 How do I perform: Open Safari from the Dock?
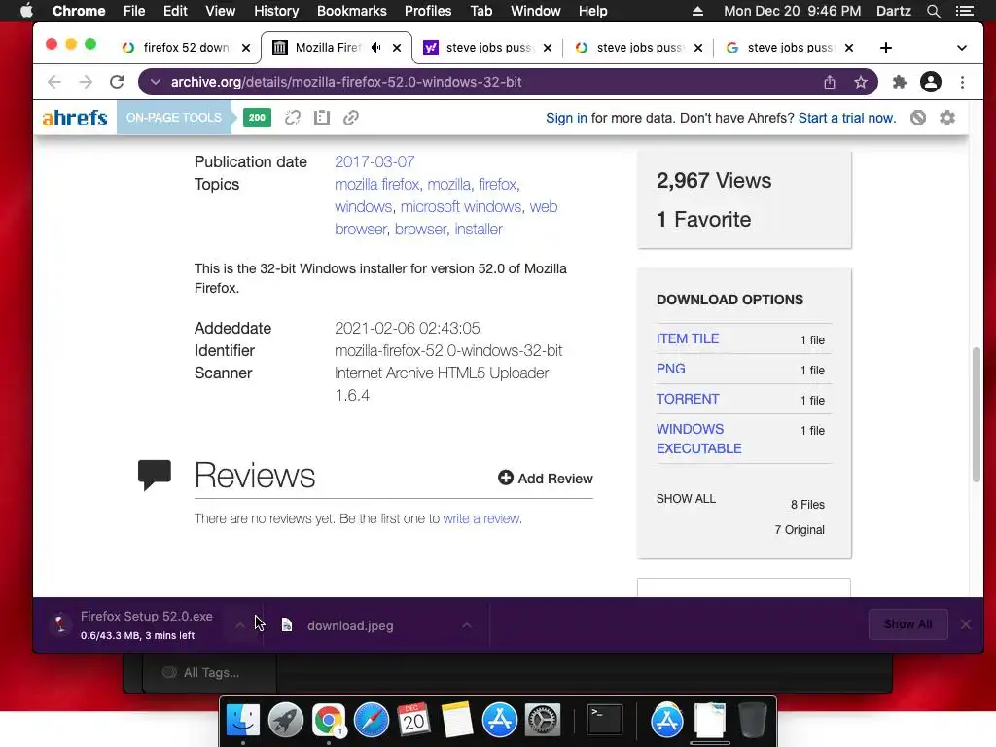pyautogui.click(x=371, y=721)
